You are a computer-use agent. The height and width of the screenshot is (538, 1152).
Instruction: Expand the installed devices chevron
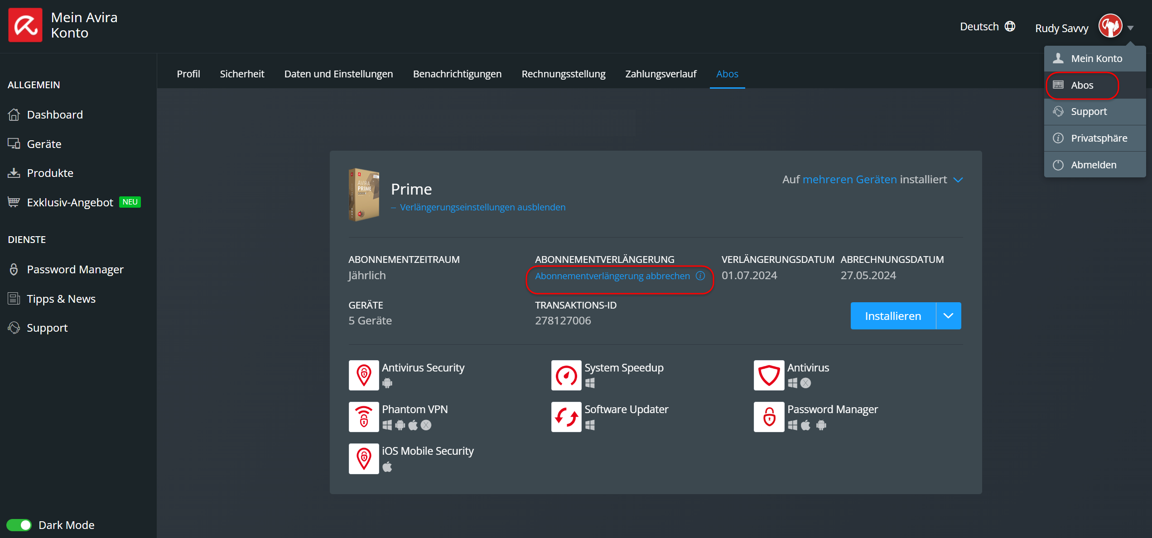tap(958, 180)
